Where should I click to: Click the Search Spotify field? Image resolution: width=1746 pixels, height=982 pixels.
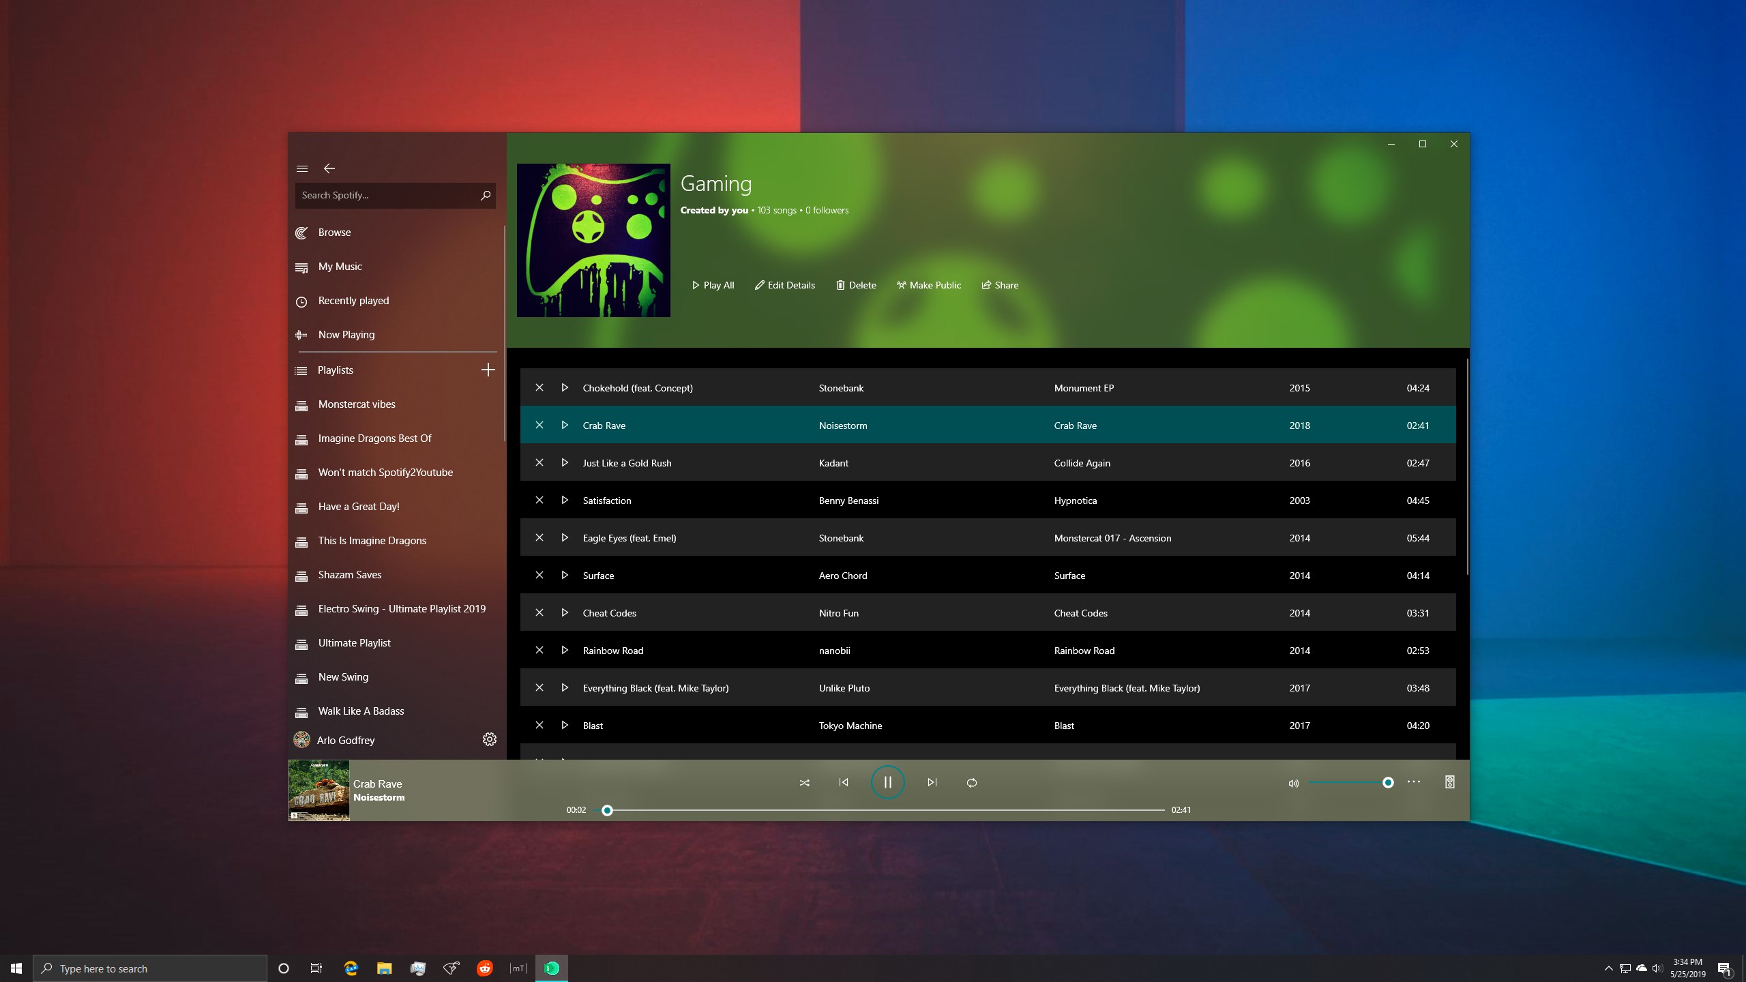pyautogui.click(x=386, y=195)
